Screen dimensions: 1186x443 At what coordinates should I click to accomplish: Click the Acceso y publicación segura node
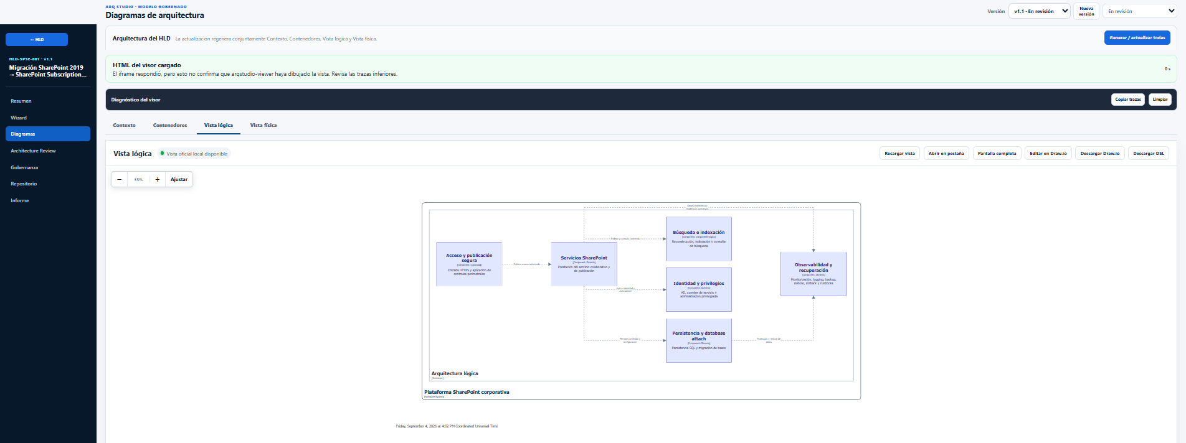(x=469, y=264)
